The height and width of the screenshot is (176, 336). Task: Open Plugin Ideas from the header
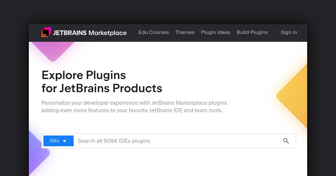point(215,33)
